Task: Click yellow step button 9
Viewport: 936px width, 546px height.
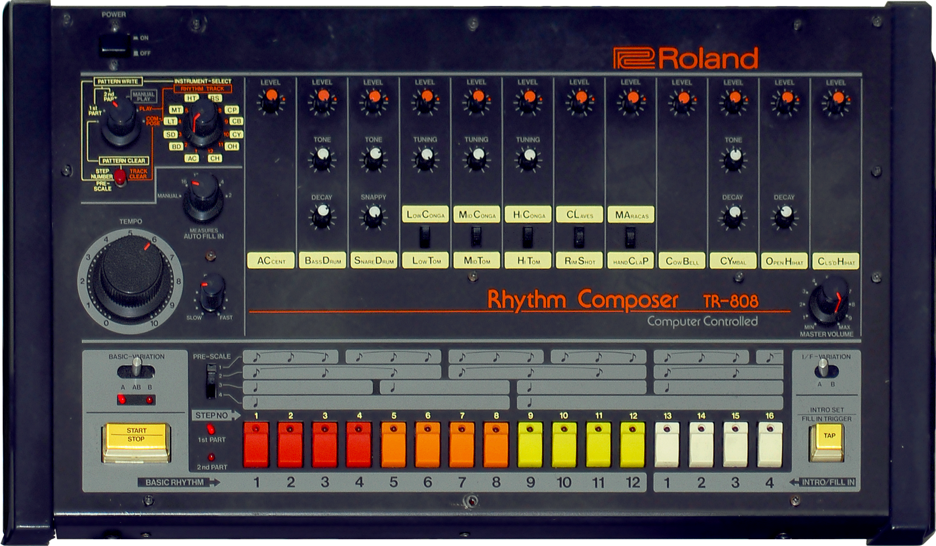Action: (530, 445)
